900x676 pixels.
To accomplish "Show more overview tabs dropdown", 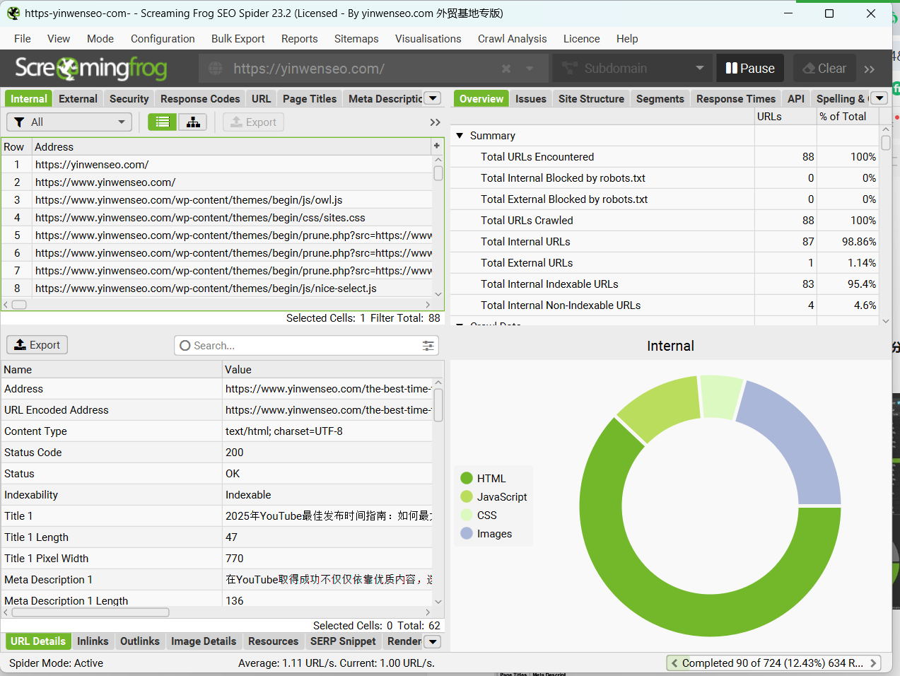I will pyautogui.click(x=879, y=99).
